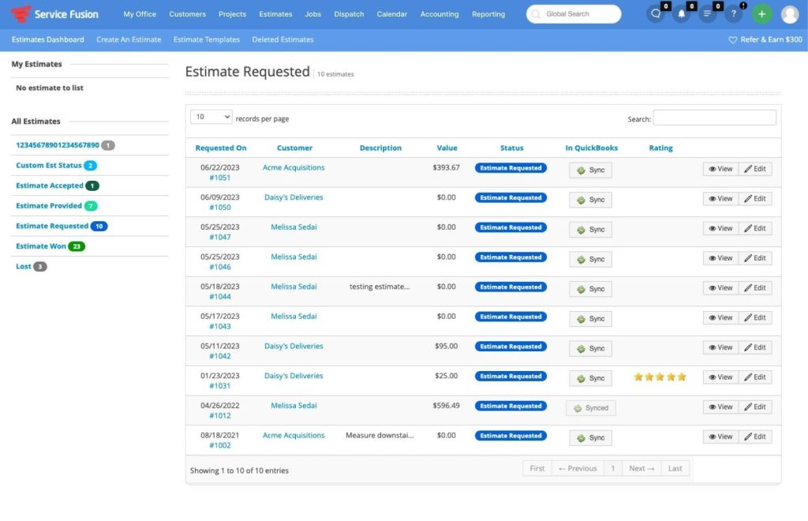
Task: Click the table Search input field
Action: (714, 118)
